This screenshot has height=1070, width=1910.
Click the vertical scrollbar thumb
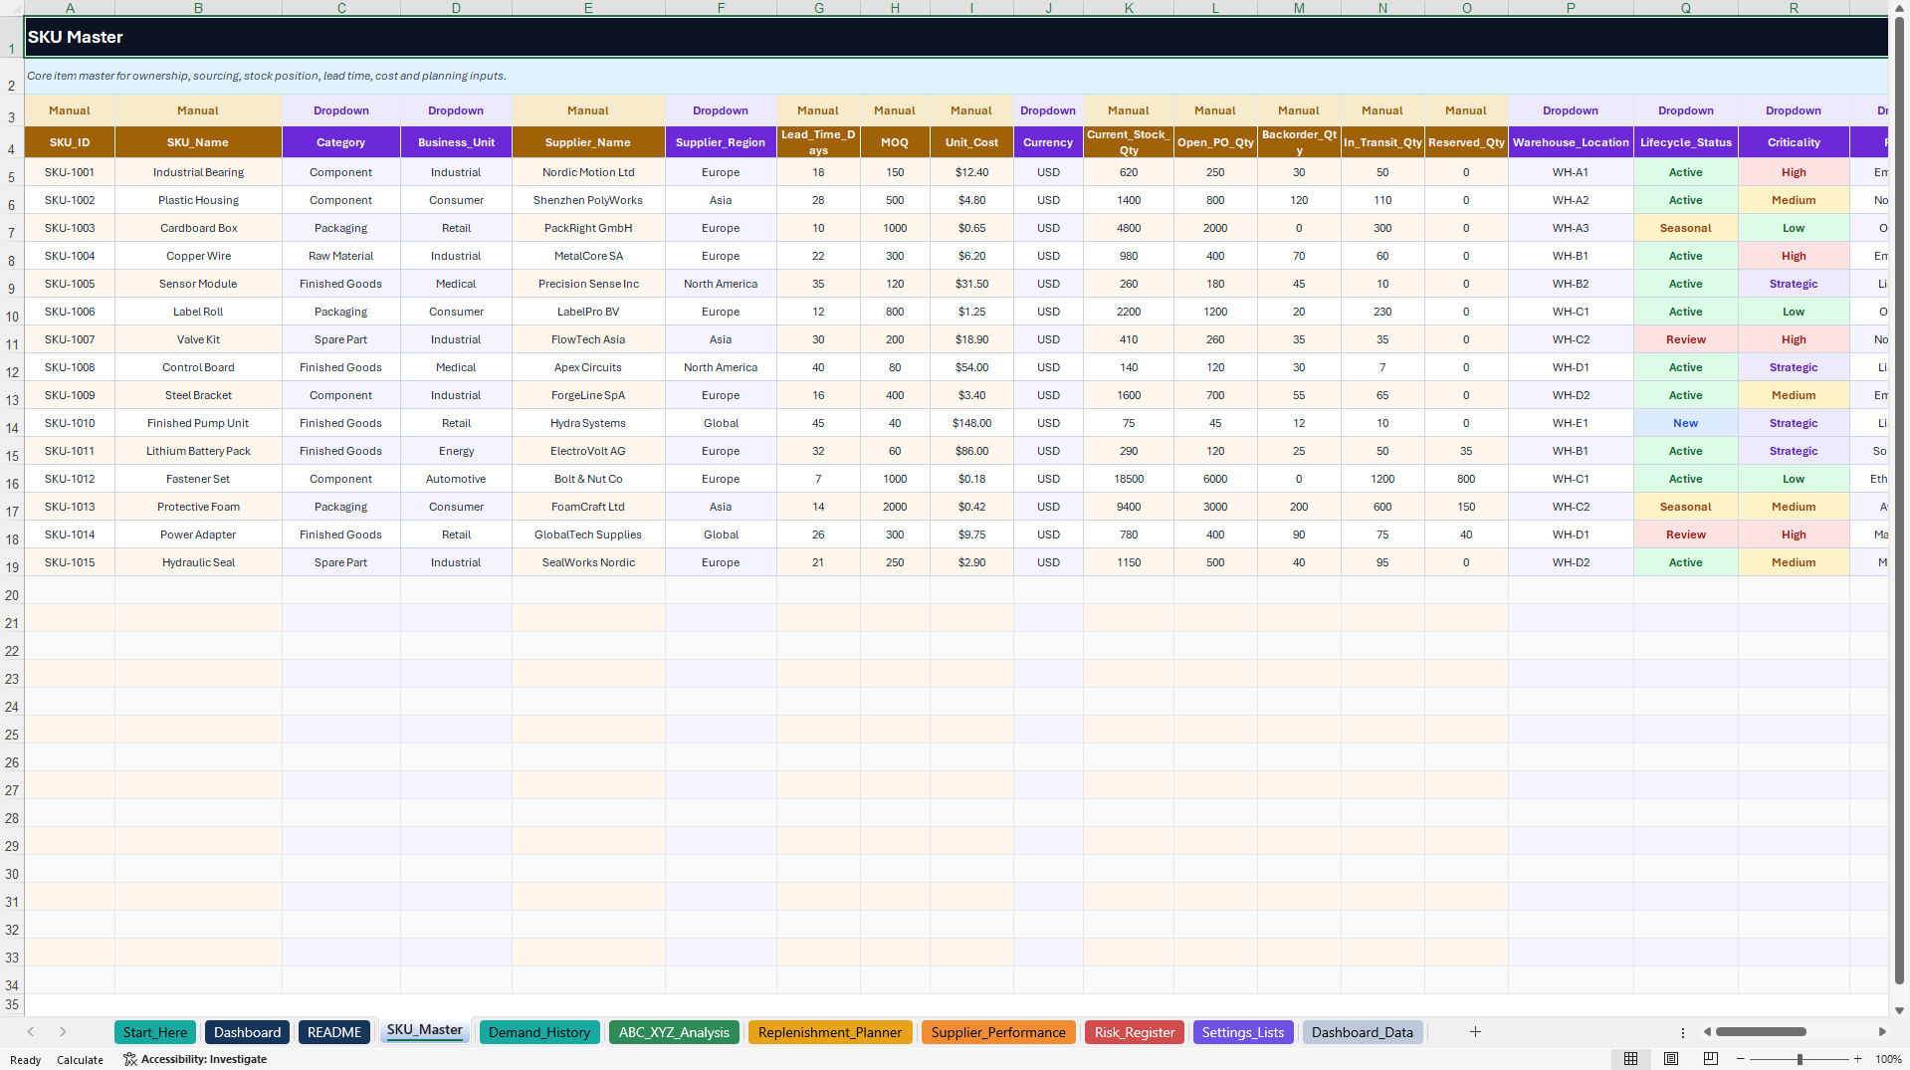click(1899, 500)
